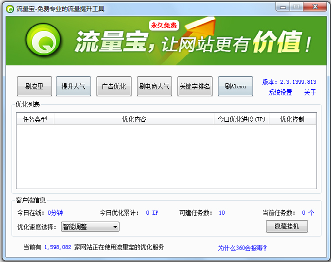Click the 可建任务数 value 10
This screenshot has width=331, height=262.
(221, 213)
